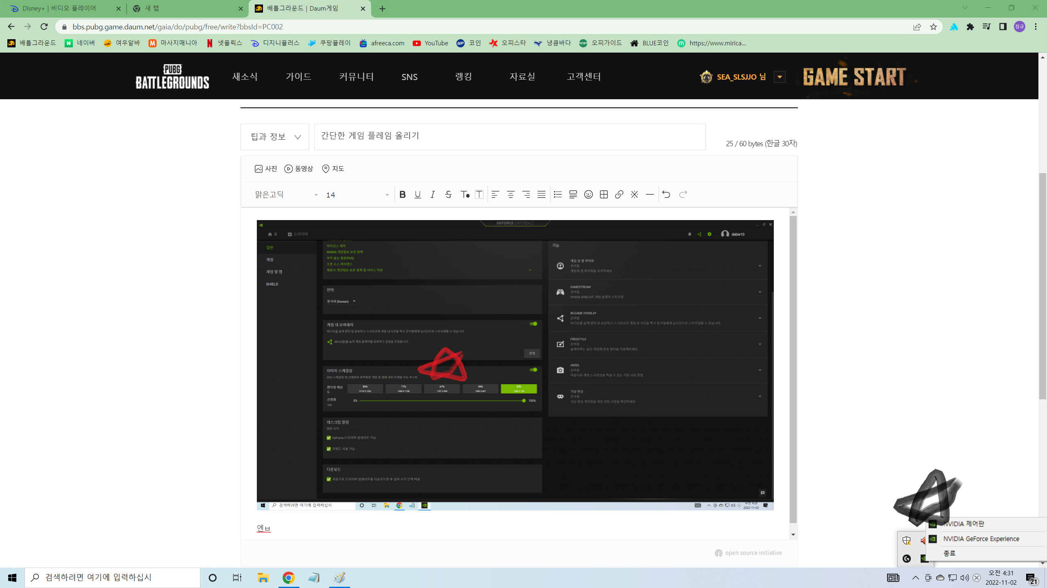Viewport: 1047px width, 588px height.
Task: Open File Explorer from taskbar
Action: [x=263, y=577]
